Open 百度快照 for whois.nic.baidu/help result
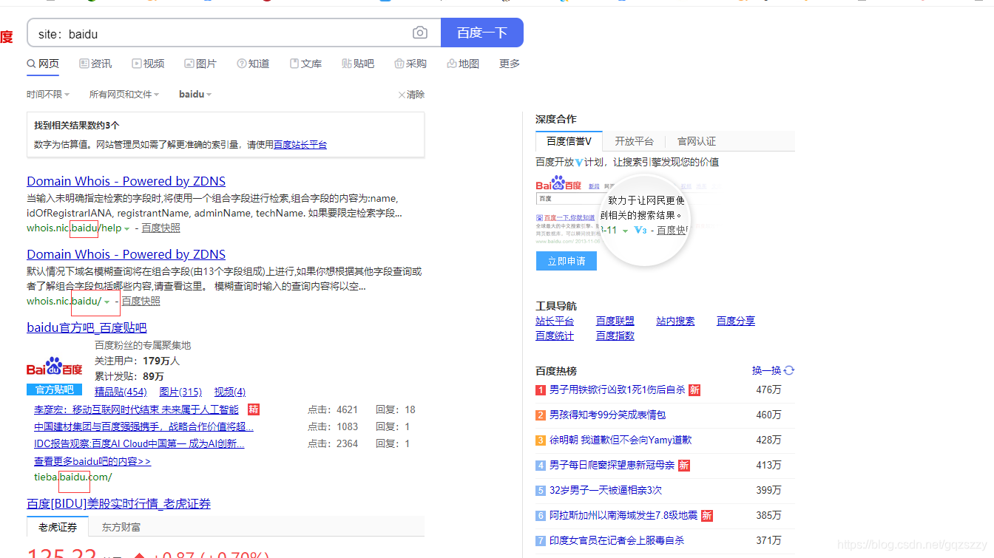This screenshot has width=994, height=558. (161, 228)
